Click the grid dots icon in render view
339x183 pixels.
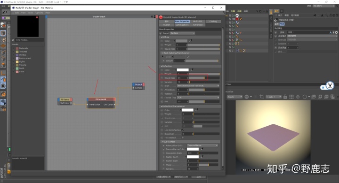tap(291, 97)
